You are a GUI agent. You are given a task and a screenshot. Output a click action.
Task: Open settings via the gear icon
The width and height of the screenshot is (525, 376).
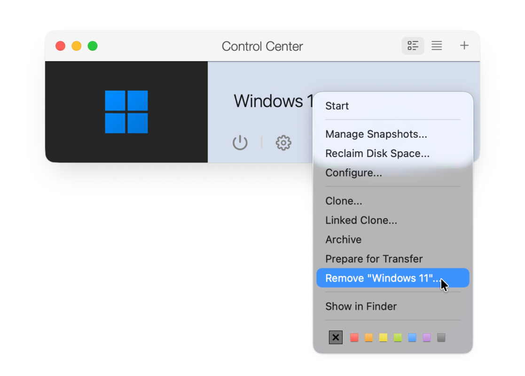(x=283, y=142)
